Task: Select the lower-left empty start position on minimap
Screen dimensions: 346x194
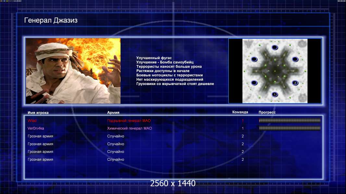Action: [254, 83]
